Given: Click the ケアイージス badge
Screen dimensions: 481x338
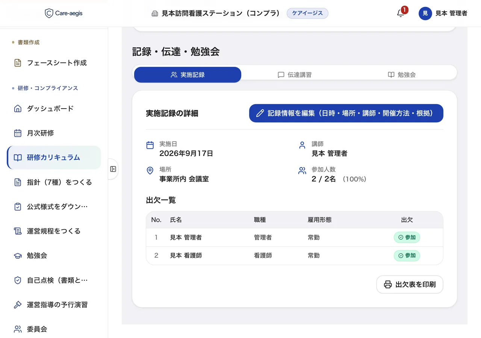Looking at the screenshot, I should (x=307, y=13).
